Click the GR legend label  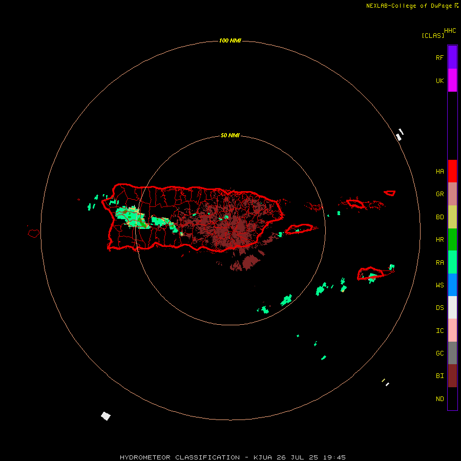pyautogui.click(x=439, y=194)
